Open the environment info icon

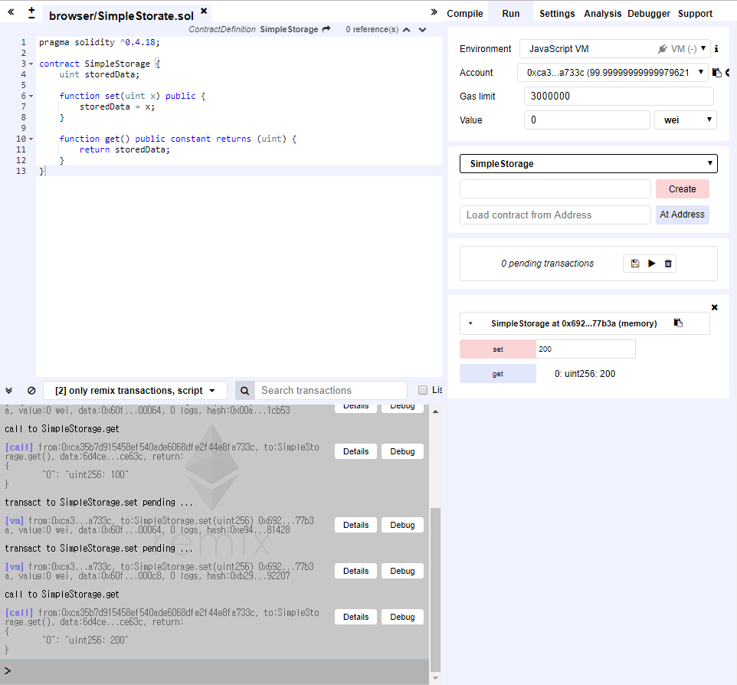coord(716,48)
